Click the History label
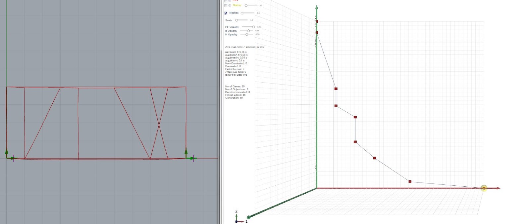The height and width of the screenshot is (224, 530). 237,5
